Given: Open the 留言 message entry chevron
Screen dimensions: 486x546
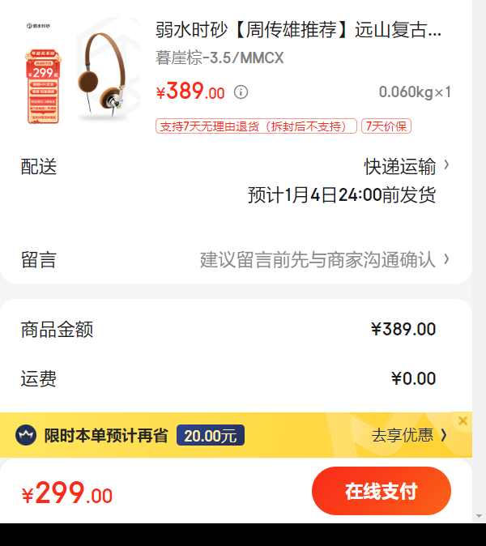Looking at the screenshot, I should (446, 259).
